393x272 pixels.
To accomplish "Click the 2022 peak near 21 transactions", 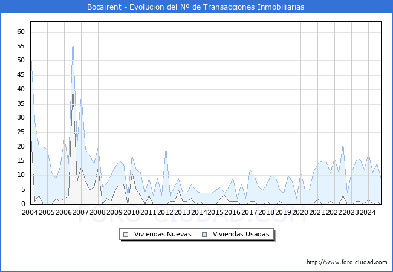I will pyautogui.click(x=343, y=144).
